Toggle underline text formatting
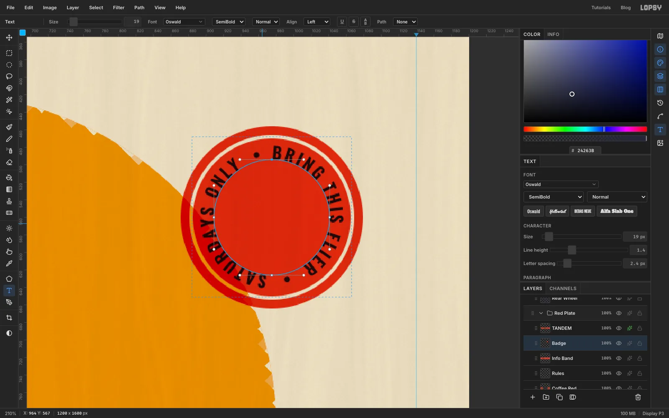Screen dimensions: 669x418 click(342, 22)
